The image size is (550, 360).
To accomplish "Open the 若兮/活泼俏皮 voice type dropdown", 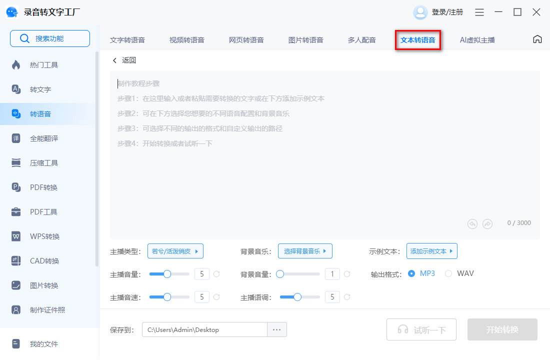I will pyautogui.click(x=175, y=250).
